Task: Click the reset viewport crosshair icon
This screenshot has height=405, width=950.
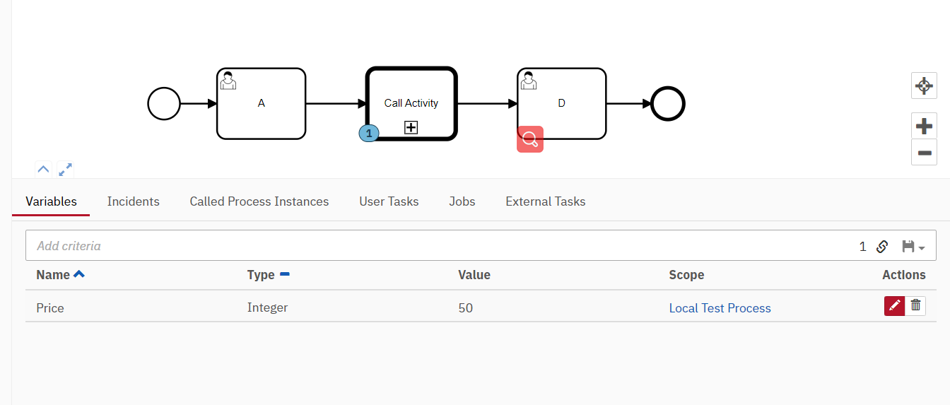Action: click(x=924, y=86)
